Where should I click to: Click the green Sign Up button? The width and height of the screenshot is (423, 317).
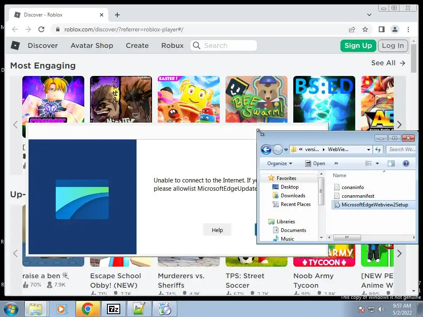(358, 45)
